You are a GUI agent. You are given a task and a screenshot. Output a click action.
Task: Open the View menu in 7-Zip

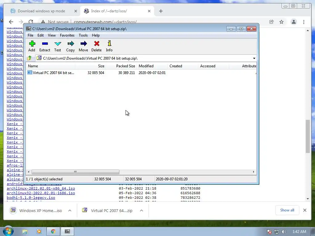click(x=52, y=35)
